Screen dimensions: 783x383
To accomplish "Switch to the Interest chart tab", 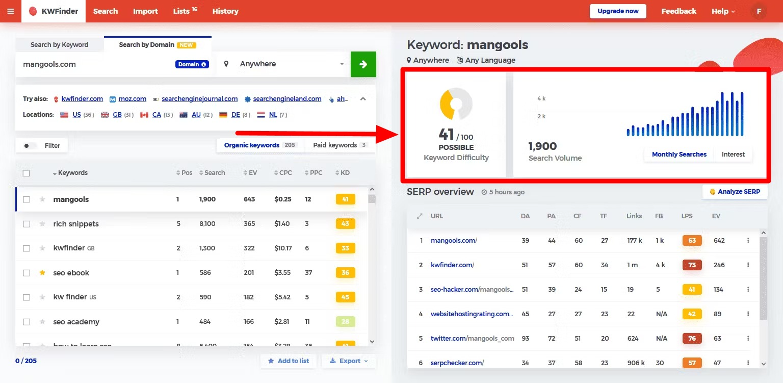I will click(733, 155).
